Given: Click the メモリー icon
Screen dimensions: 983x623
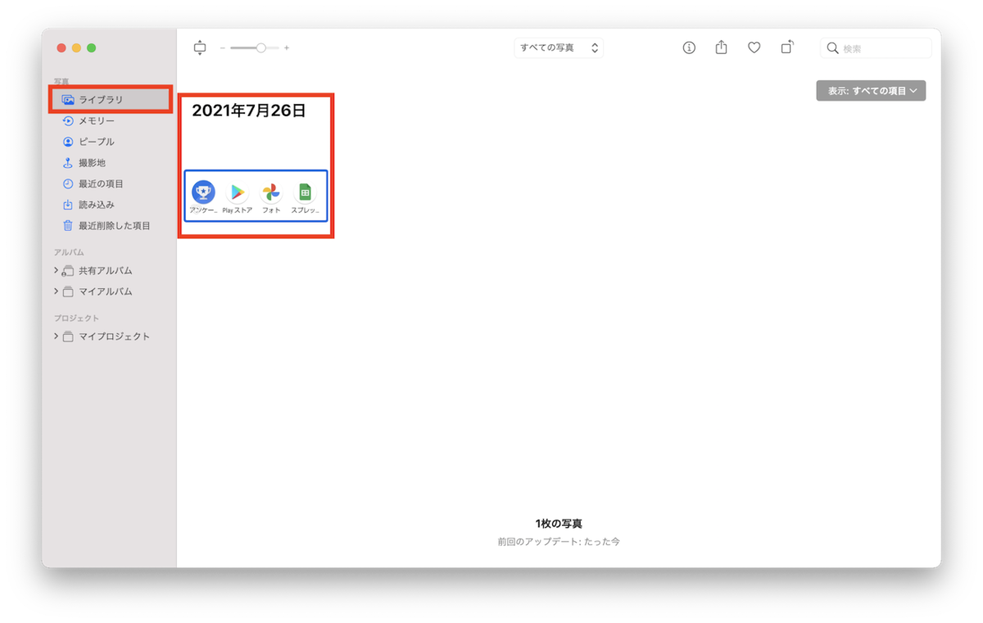Looking at the screenshot, I should [x=68, y=121].
